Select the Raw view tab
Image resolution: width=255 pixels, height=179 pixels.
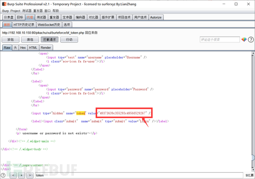pyautogui.click(x=7, y=48)
